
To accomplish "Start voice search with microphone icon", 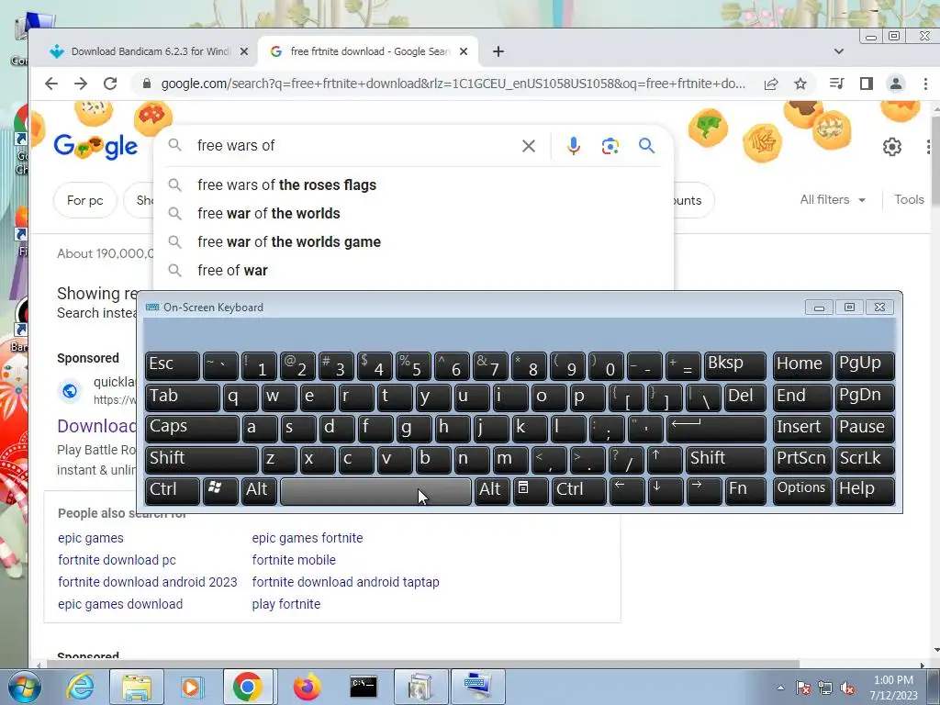I will click(574, 146).
